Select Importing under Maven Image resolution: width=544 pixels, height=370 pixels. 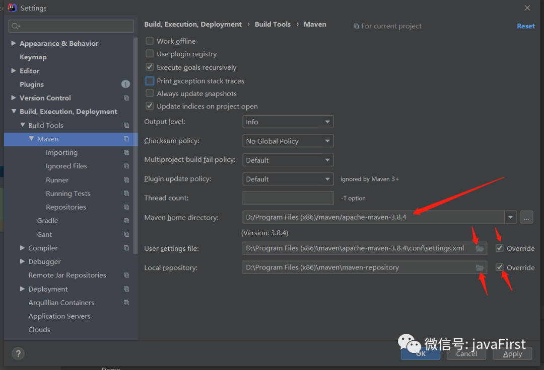[x=62, y=153]
